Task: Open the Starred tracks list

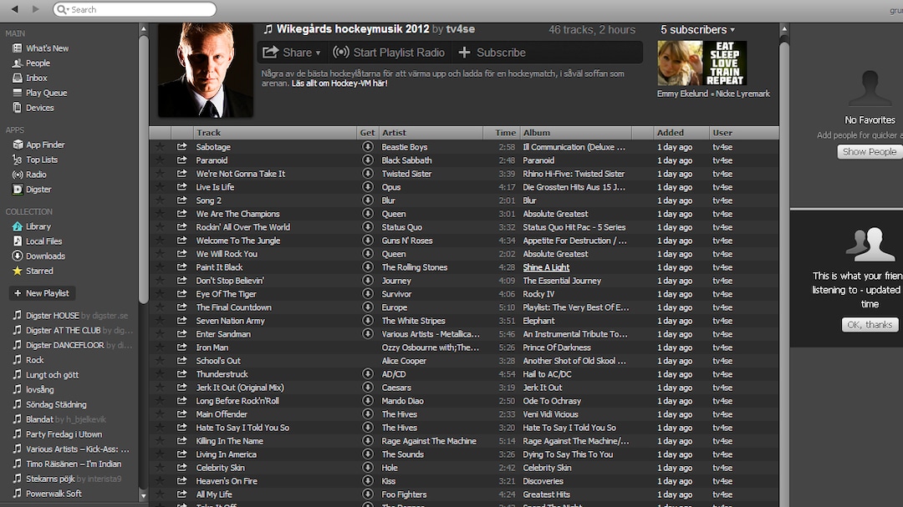Action: 38,271
